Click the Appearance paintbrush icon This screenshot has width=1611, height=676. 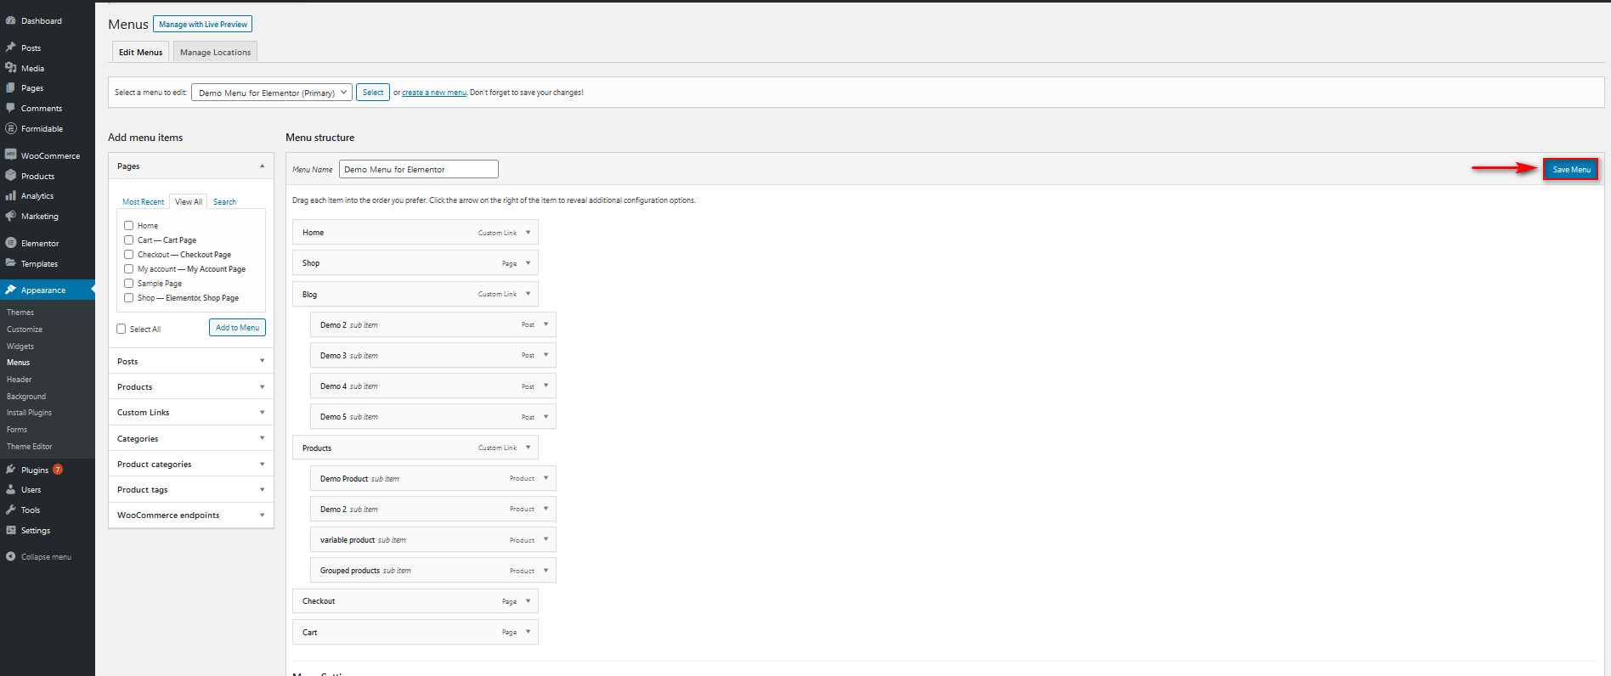11,290
